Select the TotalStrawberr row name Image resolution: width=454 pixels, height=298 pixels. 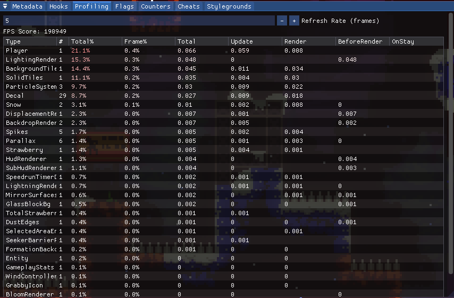pos(31,213)
